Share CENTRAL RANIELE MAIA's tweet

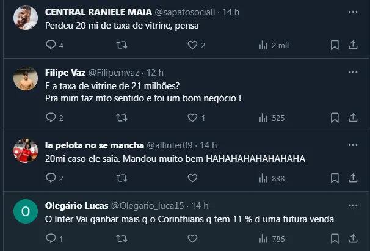(353, 45)
